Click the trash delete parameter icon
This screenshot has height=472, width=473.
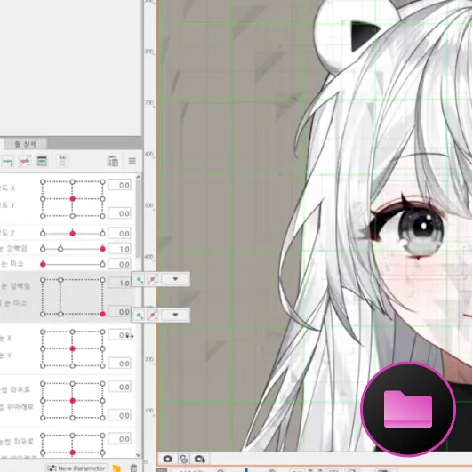(133, 468)
